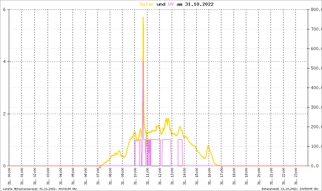322x191 pixels.
Task: Click the time label '31. 03:00'
Action: click(x=48, y=177)
